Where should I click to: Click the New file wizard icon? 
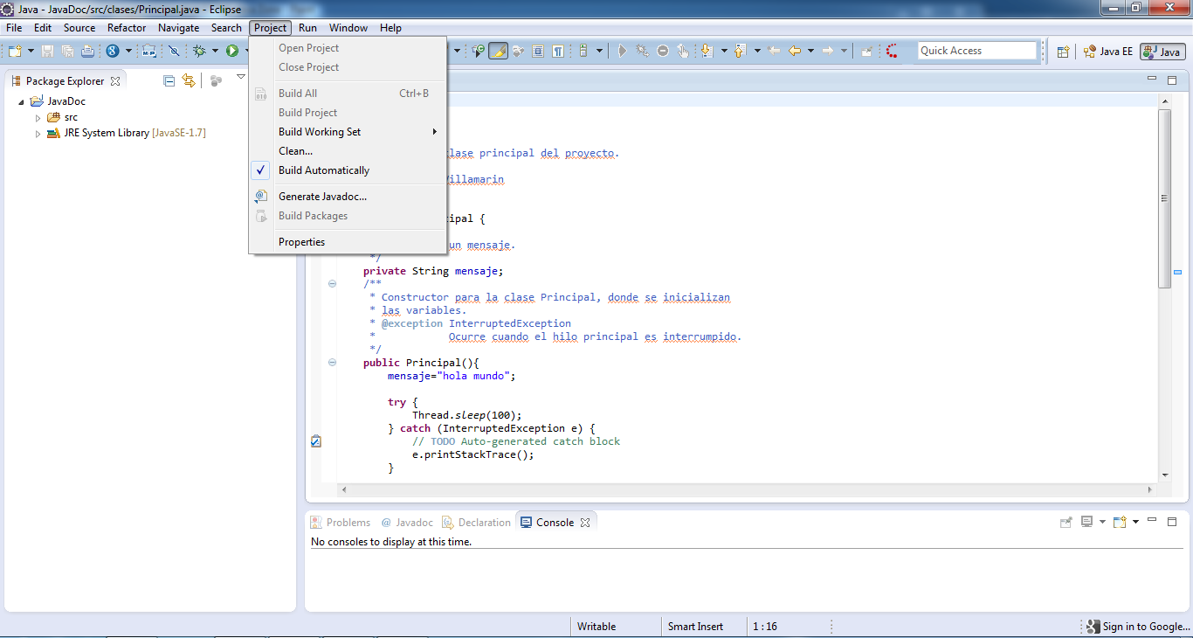(x=15, y=52)
